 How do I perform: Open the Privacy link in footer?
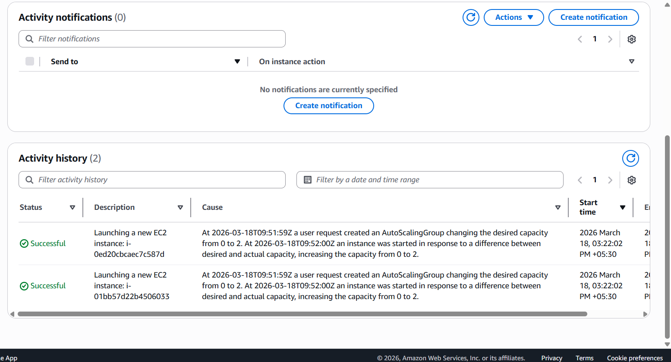point(551,358)
